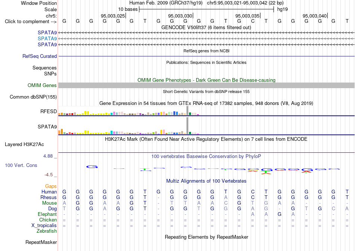Viewport: 355px width, 251px height.
Task: Open Publications: Sequences in Scientific Articles title
Action: click(206, 62)
